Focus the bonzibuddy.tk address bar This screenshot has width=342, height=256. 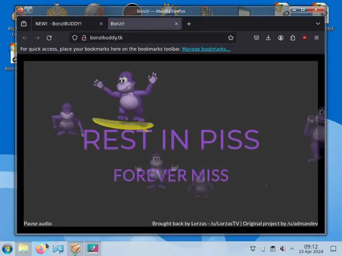pos(153,38)
